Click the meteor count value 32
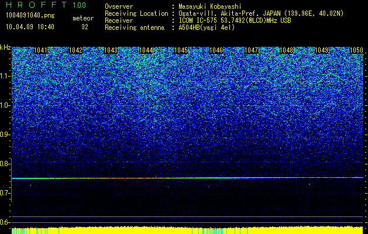 coord(85,27)
